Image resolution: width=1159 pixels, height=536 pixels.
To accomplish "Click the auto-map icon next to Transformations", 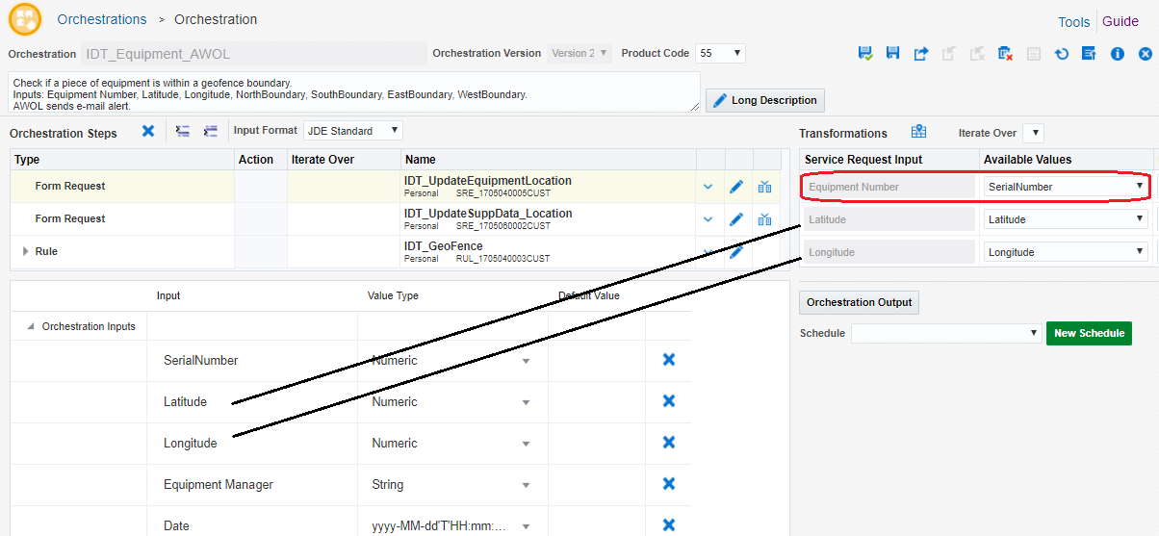I will tap(918, 132).
